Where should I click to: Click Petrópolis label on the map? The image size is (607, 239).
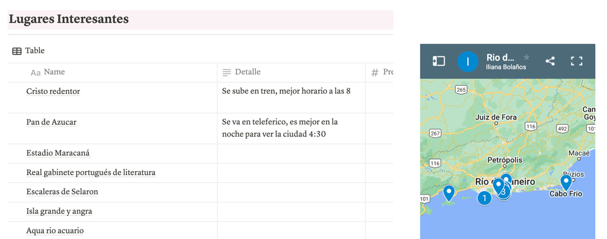(505, 160)
